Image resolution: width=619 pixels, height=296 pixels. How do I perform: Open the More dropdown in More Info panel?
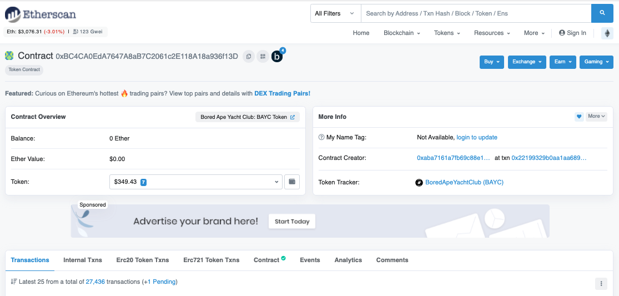click(596, 117)
